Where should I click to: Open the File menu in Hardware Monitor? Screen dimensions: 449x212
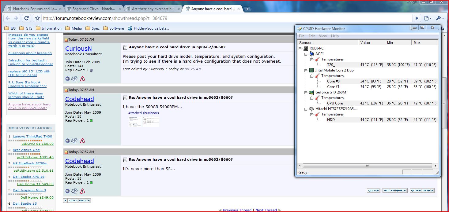coord(302,36)
